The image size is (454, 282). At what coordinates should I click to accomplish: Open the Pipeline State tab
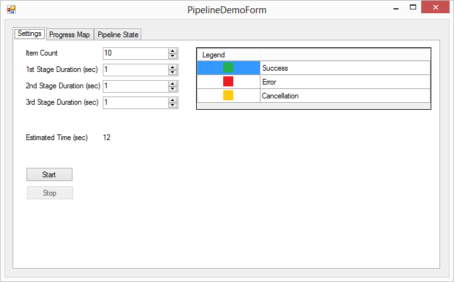coord(118,35)
